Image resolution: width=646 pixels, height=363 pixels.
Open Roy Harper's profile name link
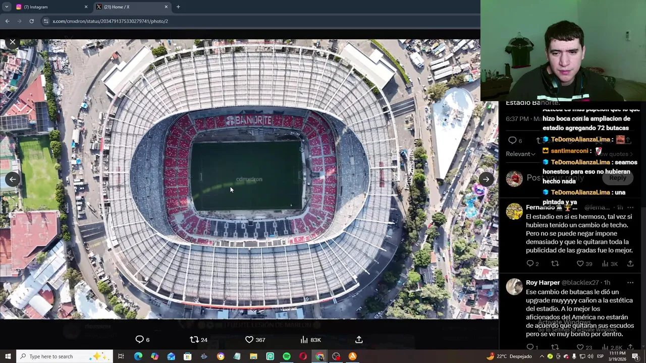[x=543, y=282]
